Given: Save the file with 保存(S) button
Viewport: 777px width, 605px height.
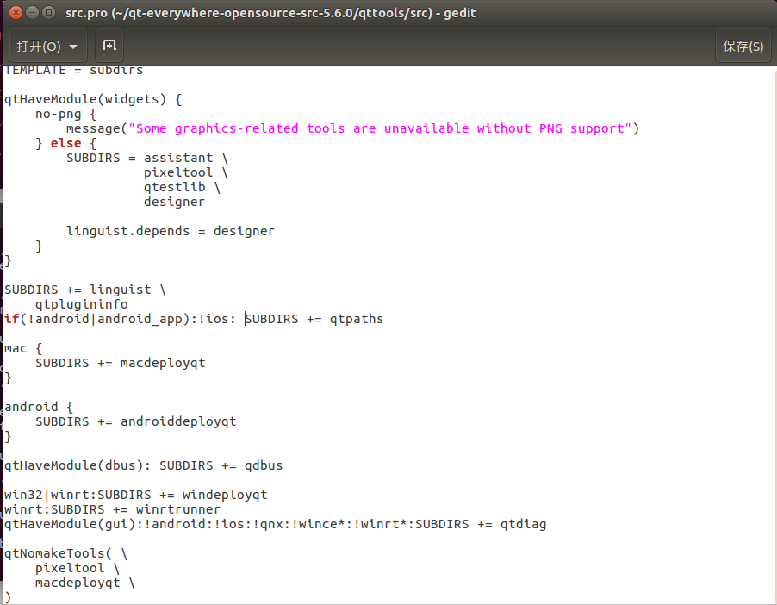Looking at the screenshot, I should point(743,47).
